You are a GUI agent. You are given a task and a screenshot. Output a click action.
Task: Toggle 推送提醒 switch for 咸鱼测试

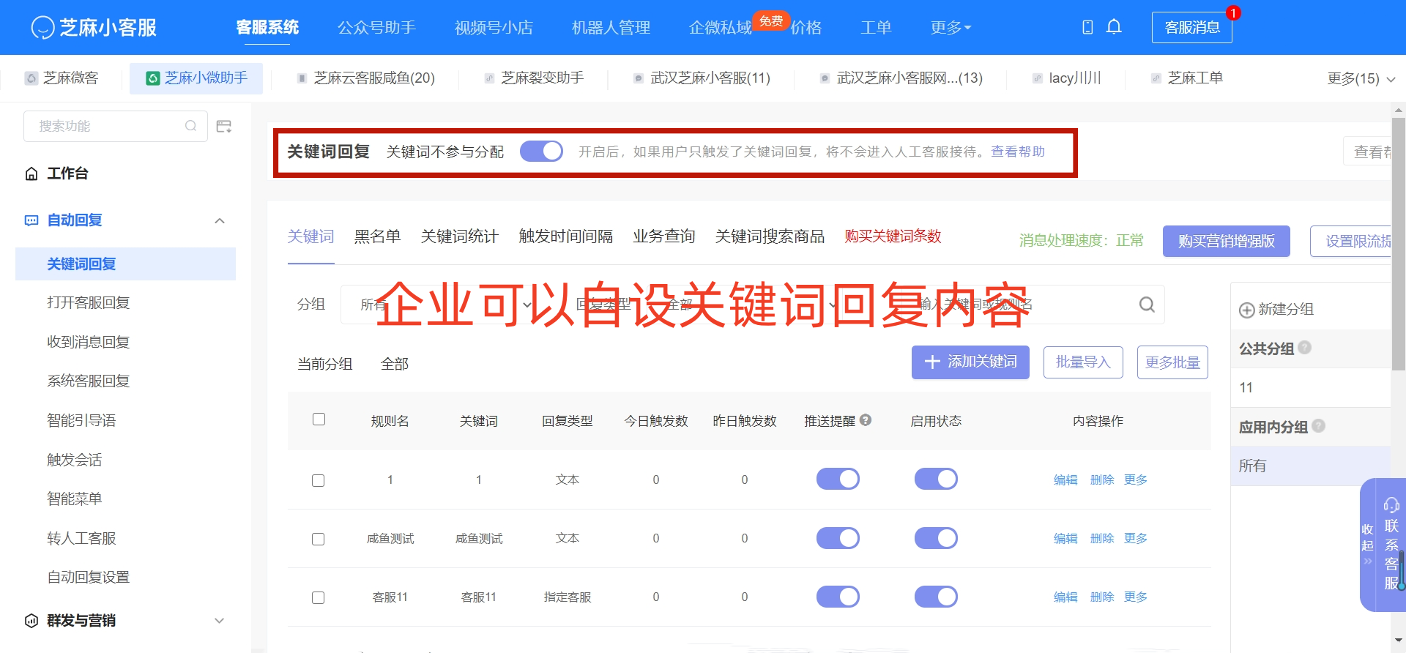click(838, 539)
